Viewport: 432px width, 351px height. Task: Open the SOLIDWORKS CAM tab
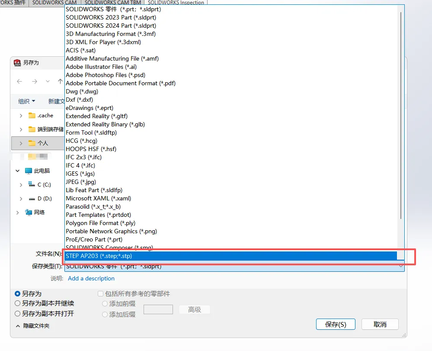pyautogui.click(x=54, y=3)
